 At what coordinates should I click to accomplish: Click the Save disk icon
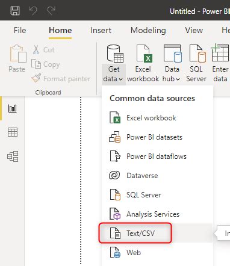pyautogui.click(x=15, y=11)
